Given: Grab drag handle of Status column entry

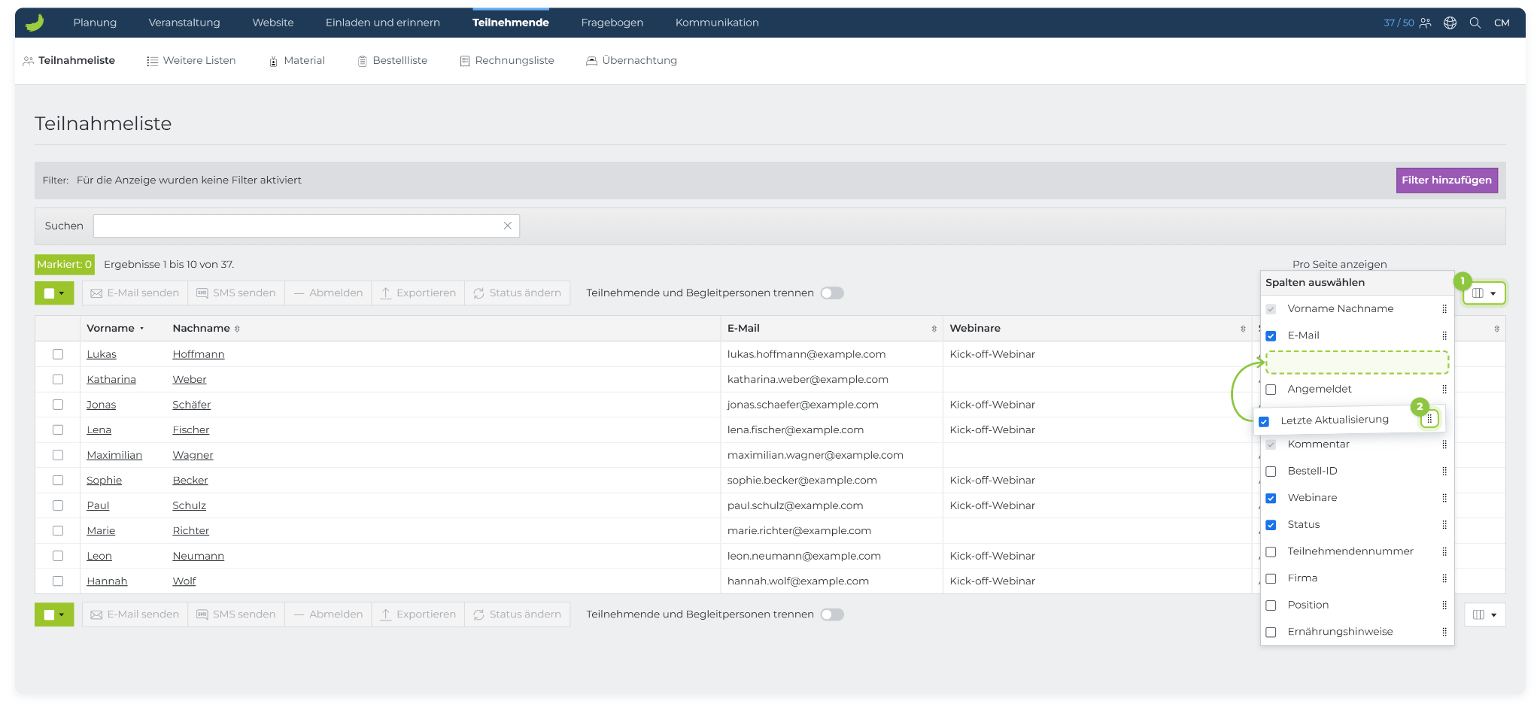Looking at the screenshot, I should pyautogui.click(x=1444, y=525).
